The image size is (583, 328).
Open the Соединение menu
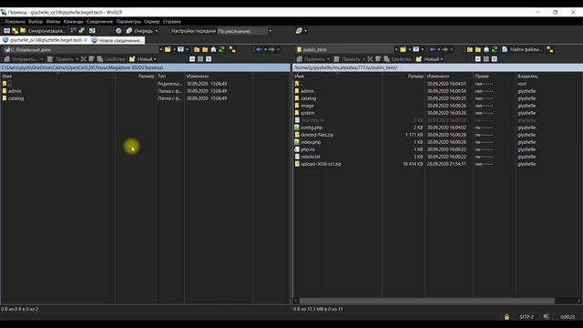(x=99, y=22)
